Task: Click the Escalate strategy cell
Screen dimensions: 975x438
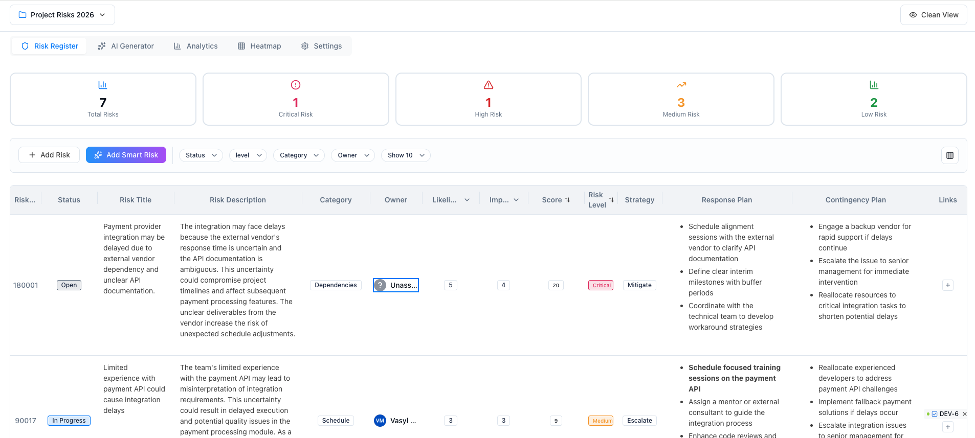Action: pyautogui.click(x=639, y=421)
